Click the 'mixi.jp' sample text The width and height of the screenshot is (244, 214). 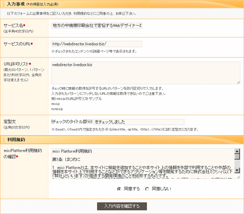[56, 104]
